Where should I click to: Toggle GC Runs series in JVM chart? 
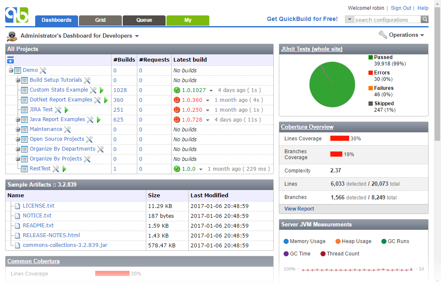pyautogui.click(x=395, y=241)
